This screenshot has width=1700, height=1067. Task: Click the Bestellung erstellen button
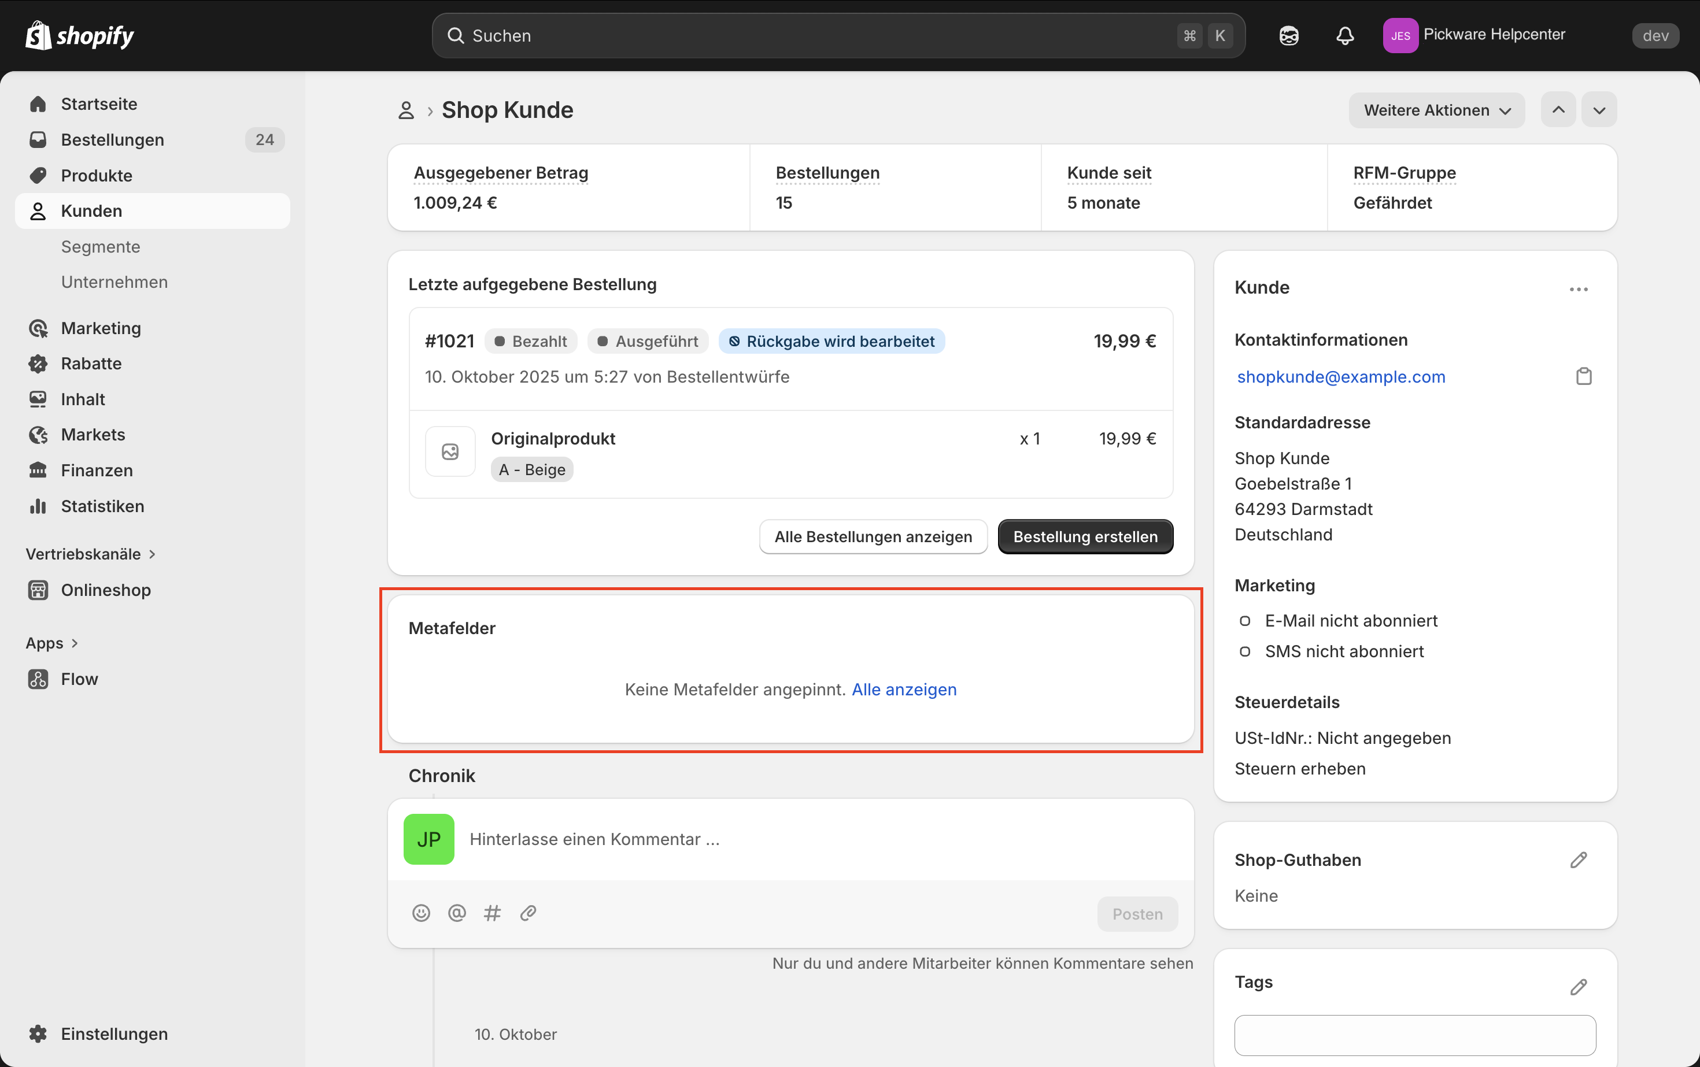pyautogui.click(x=1085, y=536)
